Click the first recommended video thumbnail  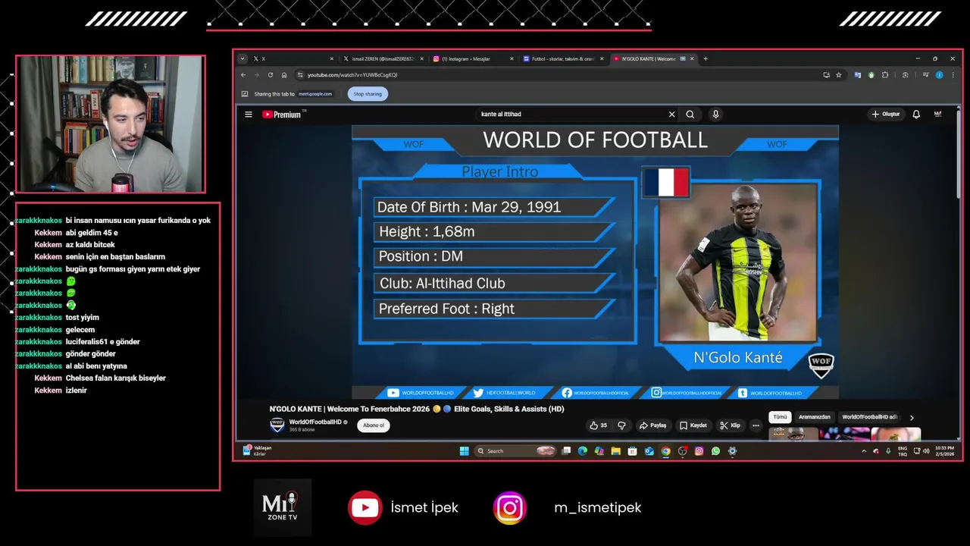[793, 434]
